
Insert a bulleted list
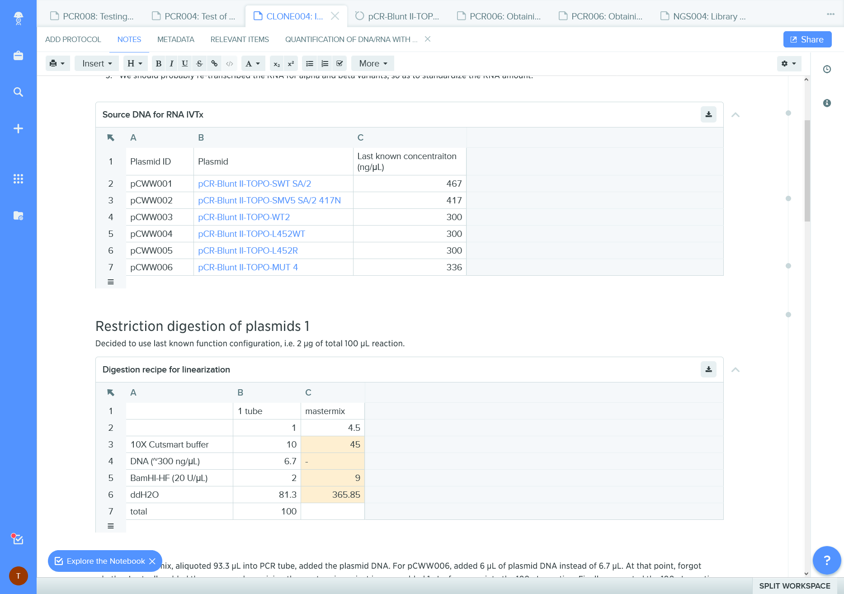pos(310,64)
